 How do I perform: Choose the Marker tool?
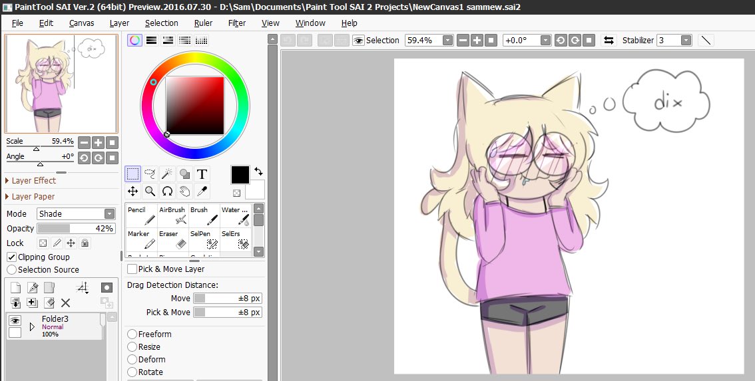point(141,239)
